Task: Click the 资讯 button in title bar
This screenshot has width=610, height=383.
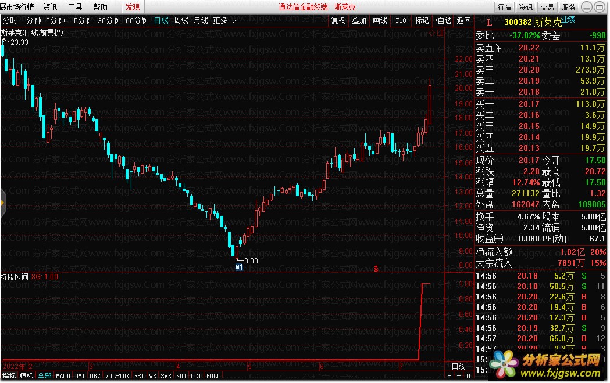Action: pos(526,7)
